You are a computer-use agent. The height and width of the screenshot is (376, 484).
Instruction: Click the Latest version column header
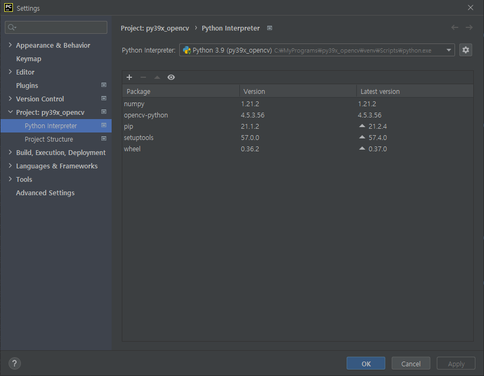click(x=415, y=91)
